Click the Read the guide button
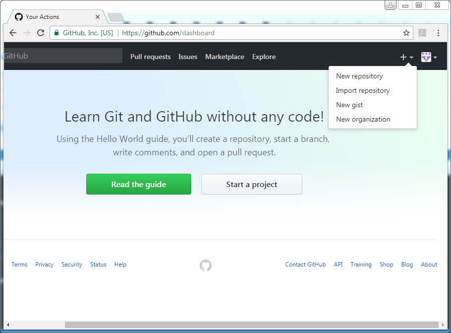 coord(139,184)
